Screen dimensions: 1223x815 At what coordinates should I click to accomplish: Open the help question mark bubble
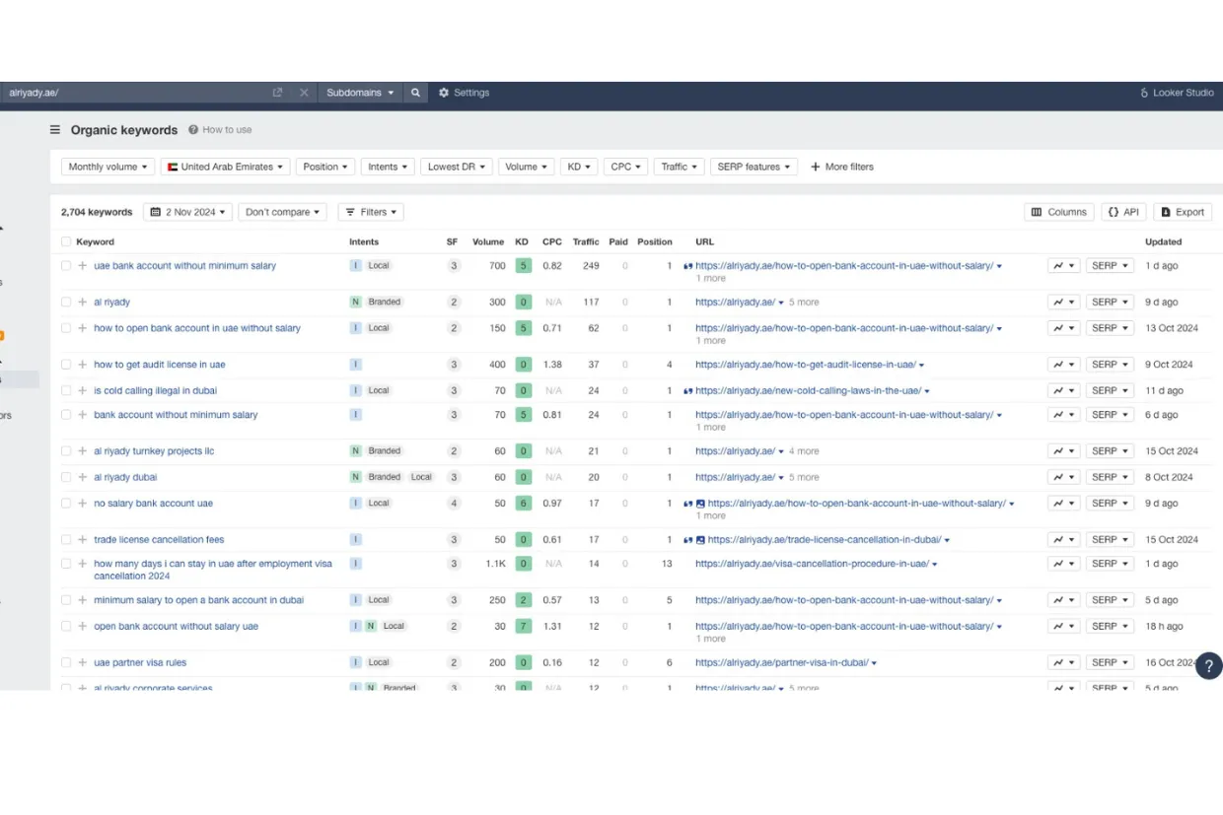(1209, 665)
